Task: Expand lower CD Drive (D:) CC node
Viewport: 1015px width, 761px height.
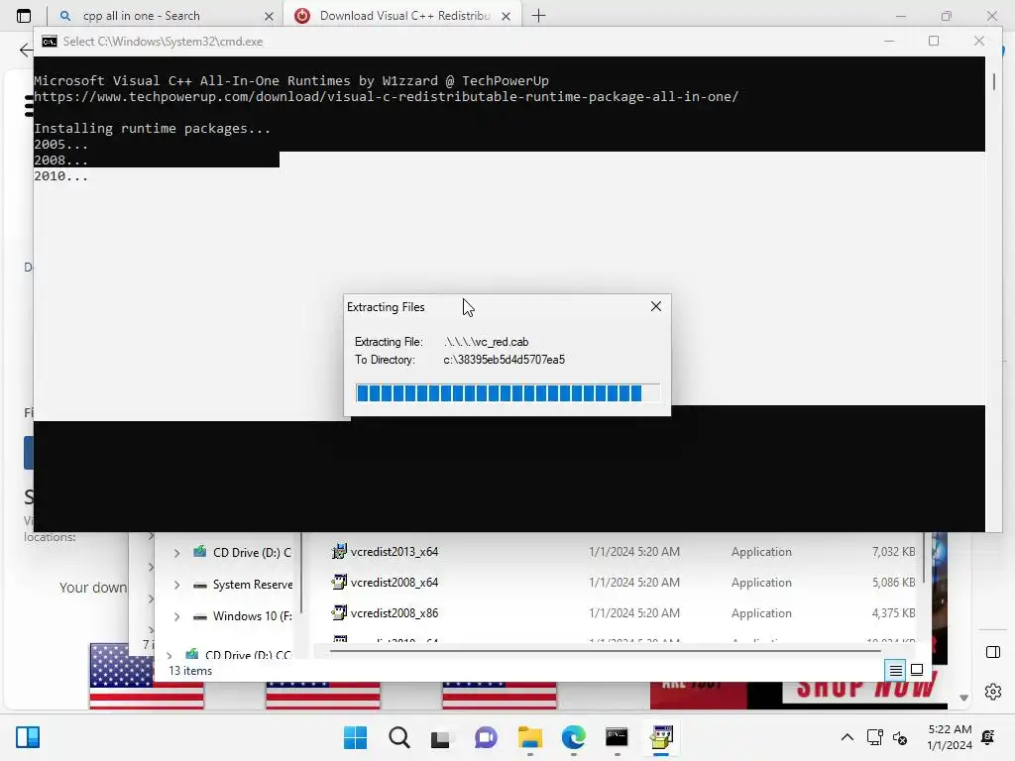Action: click(169, 654)
